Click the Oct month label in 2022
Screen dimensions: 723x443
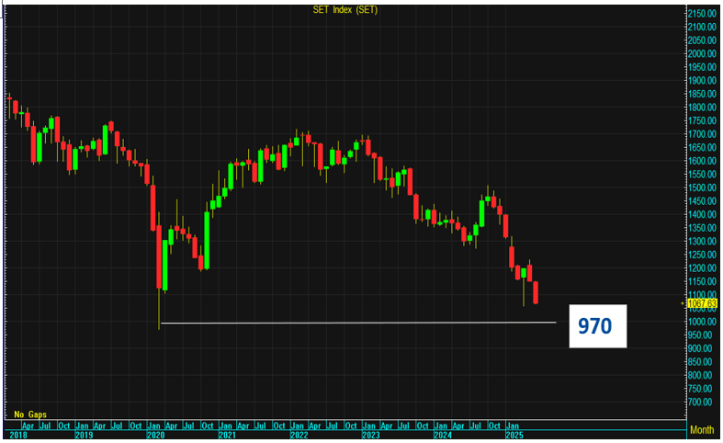click(351, 426)
